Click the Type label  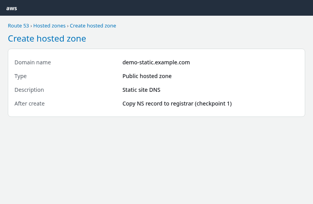pyautogui.click(x=20, y=76)
